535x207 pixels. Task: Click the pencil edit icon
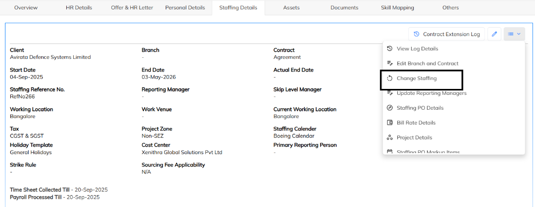coord(494,34)
